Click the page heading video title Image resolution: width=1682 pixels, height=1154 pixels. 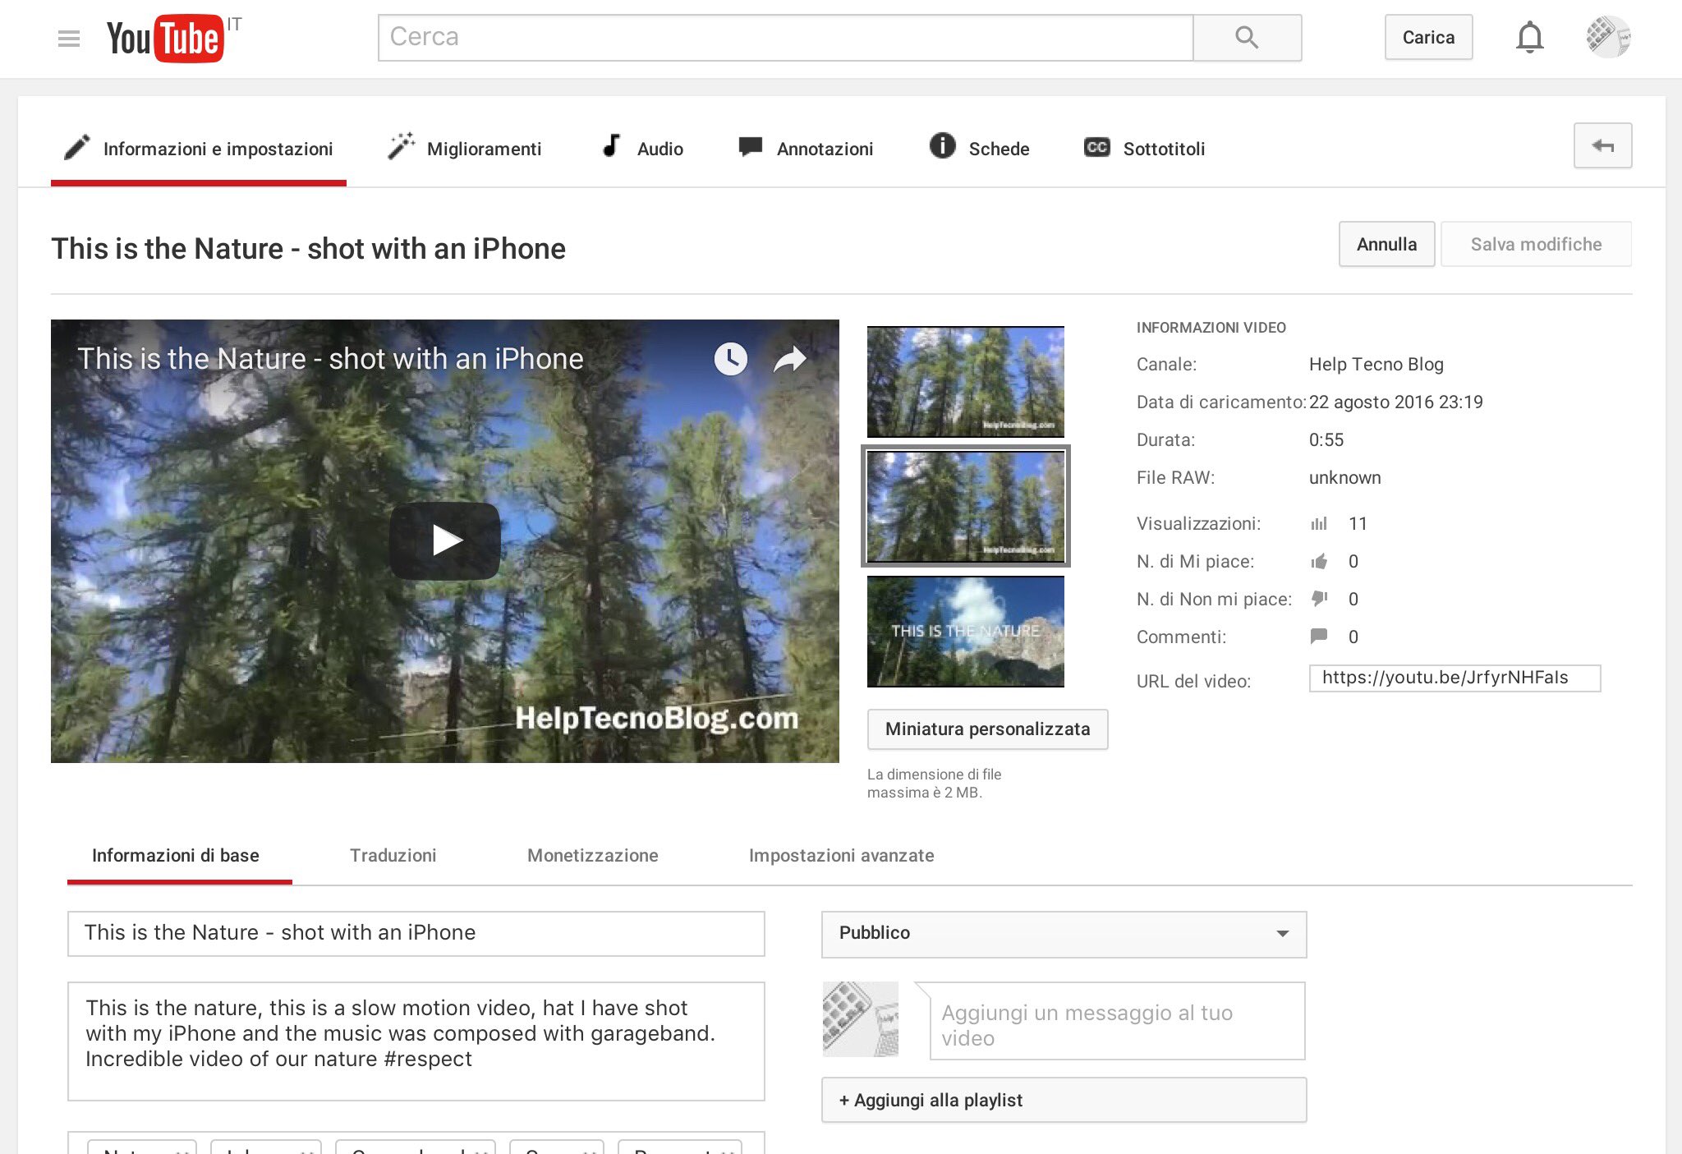(309, 249)
